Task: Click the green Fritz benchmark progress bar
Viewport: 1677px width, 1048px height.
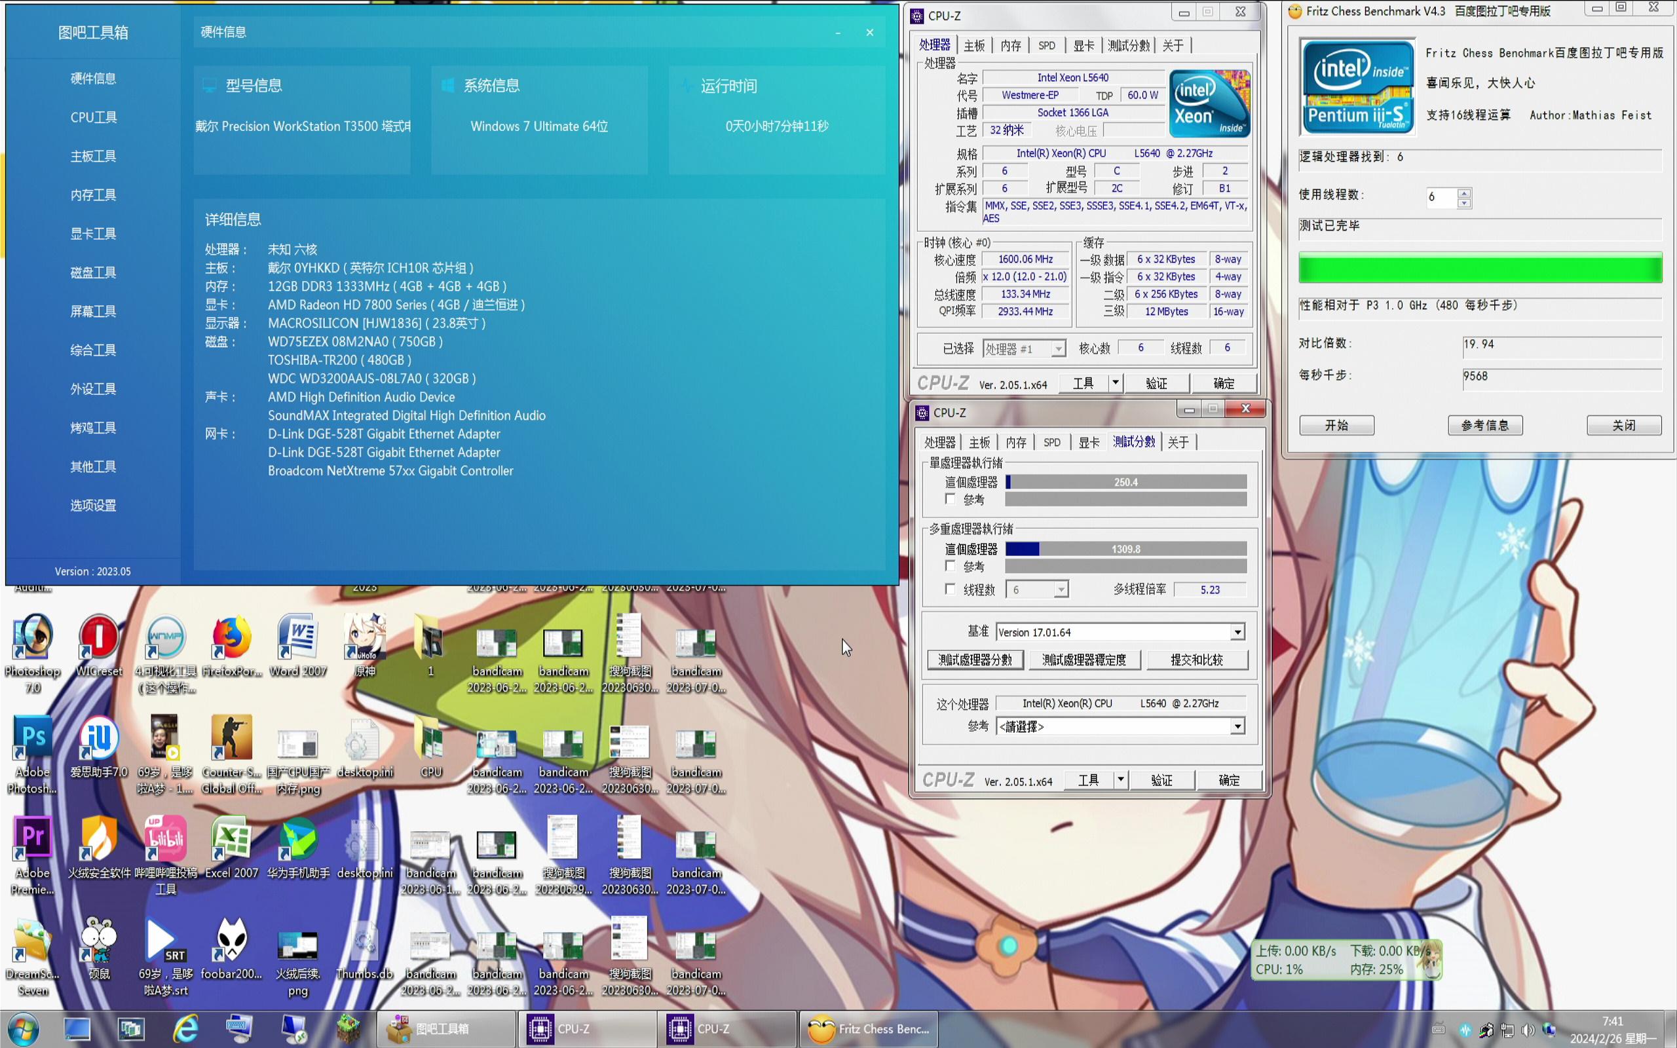Action: point(1480,267)
